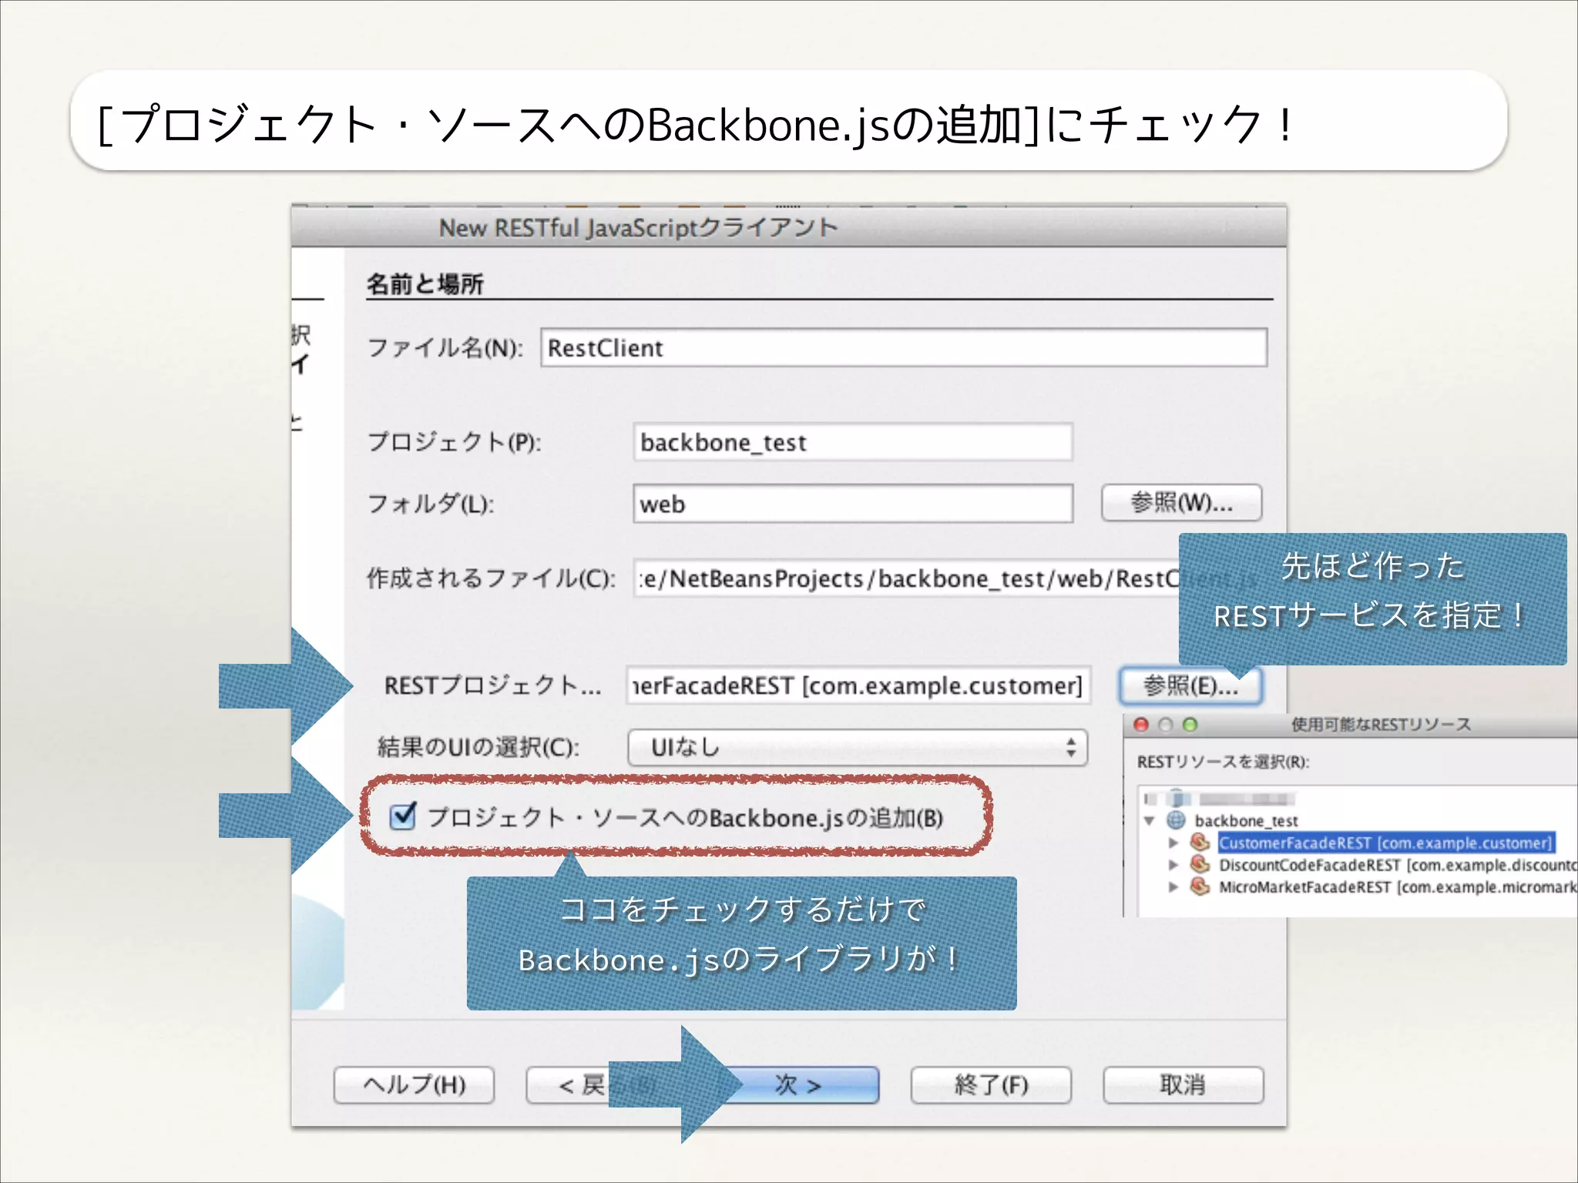Image resolution: width=1578 pixels, height=1183 pixels.
Task: Click the フォルダ field containing web
Action: pos(852,504)
